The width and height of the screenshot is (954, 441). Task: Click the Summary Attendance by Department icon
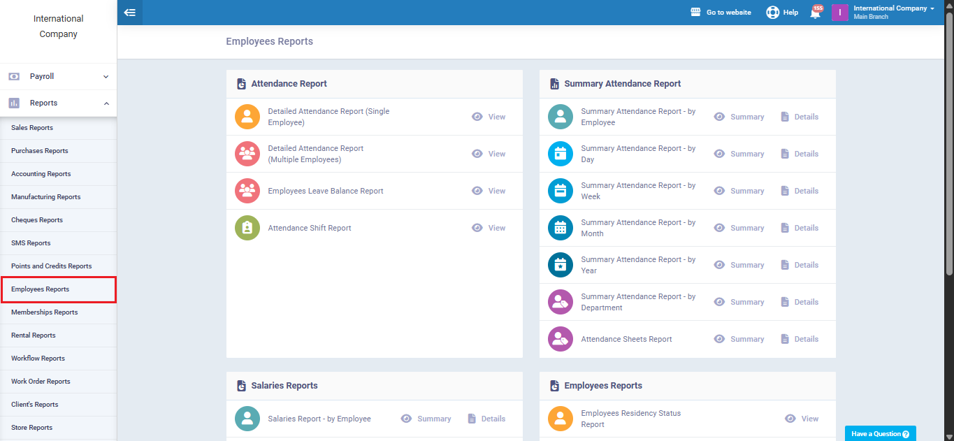[x=561, y=302]
